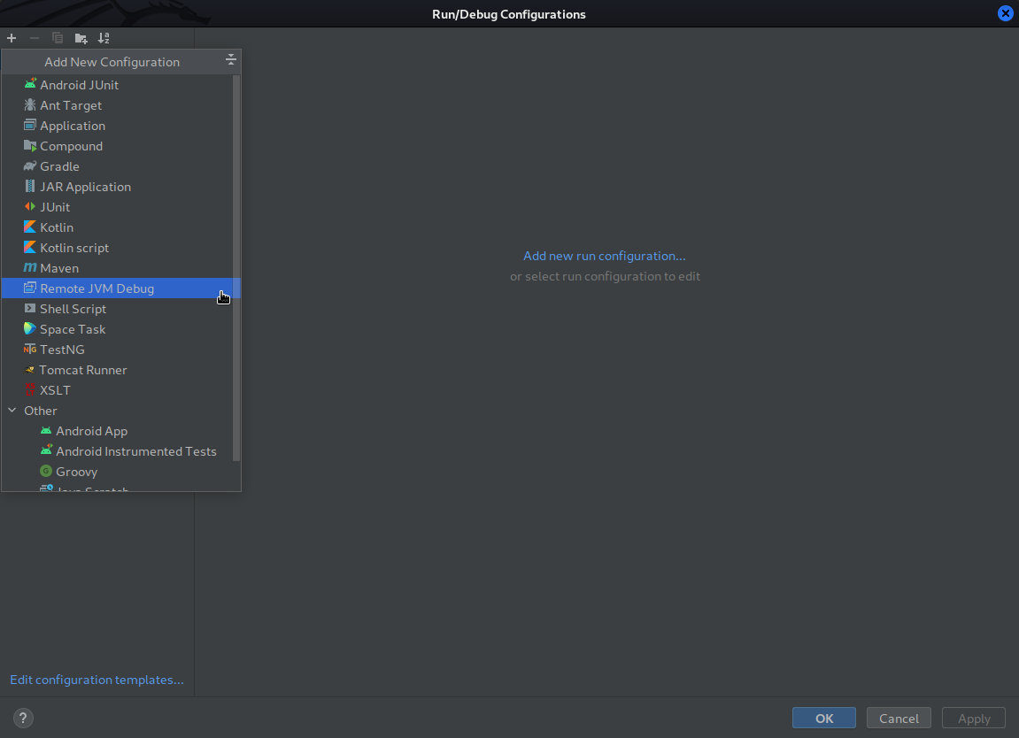
Task: Open help with question mark button
Action: click(23, 718)
